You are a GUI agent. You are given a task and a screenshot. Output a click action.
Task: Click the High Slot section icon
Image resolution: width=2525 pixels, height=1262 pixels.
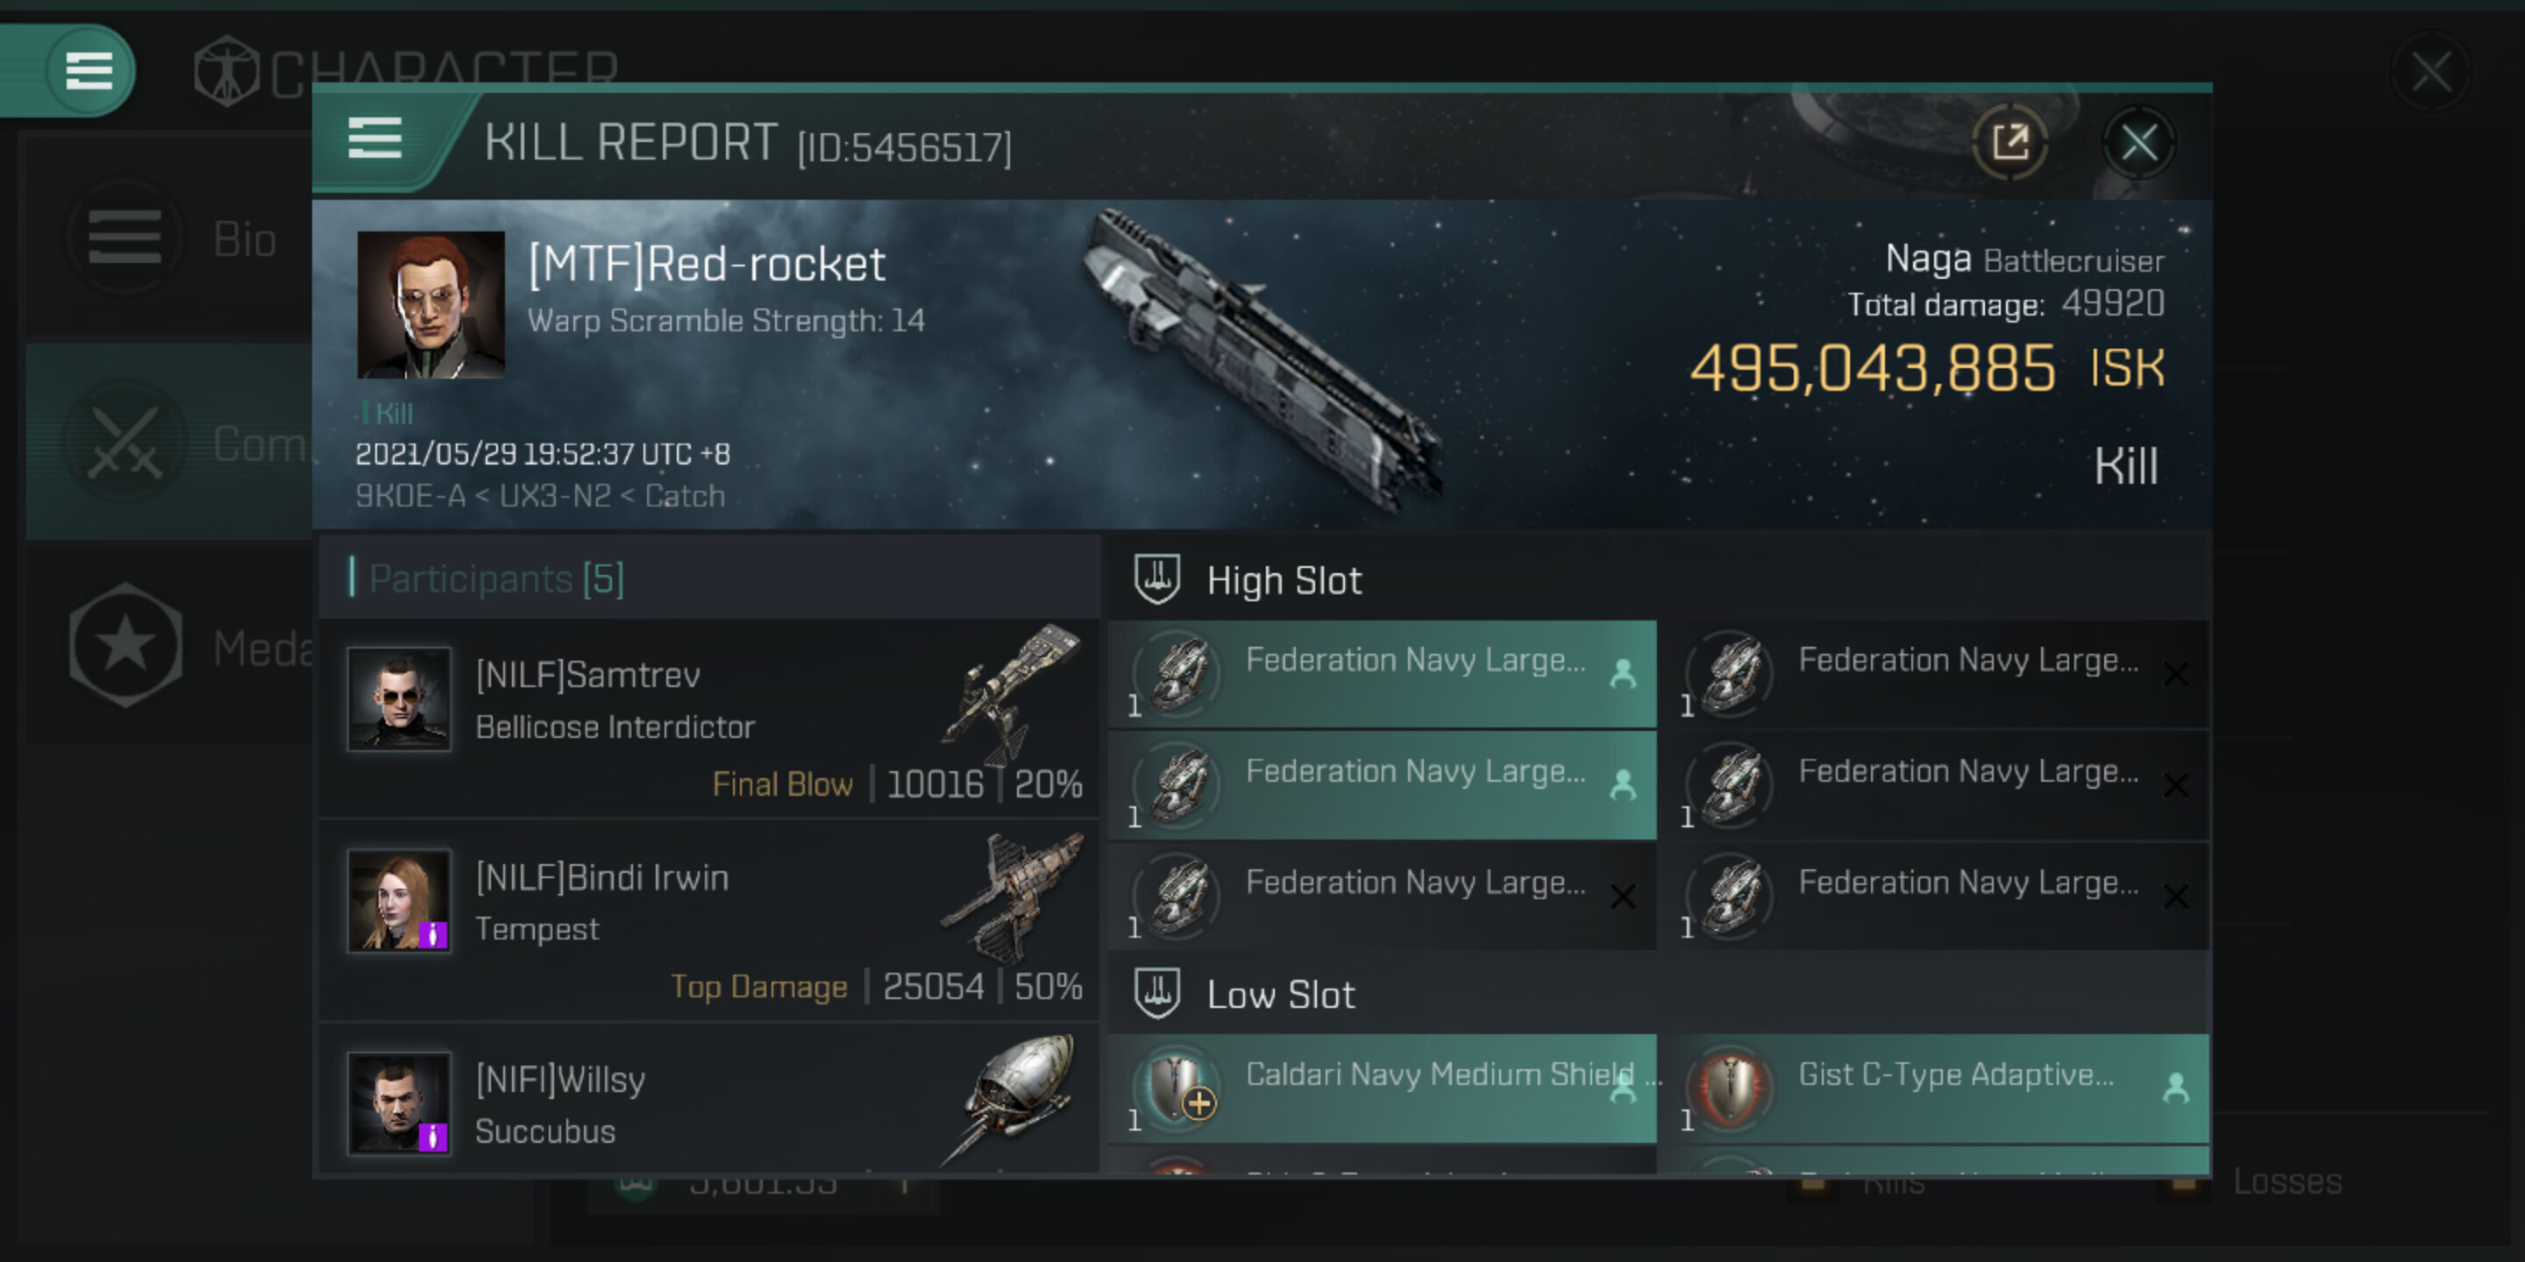(x=1156, y=579)
